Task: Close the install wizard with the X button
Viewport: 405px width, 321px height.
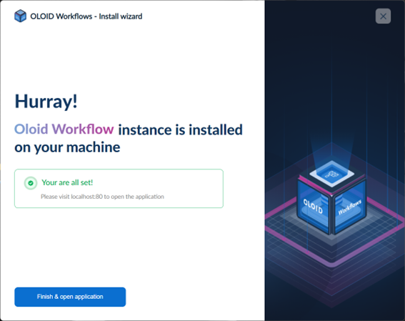Action: pos(383,16)
